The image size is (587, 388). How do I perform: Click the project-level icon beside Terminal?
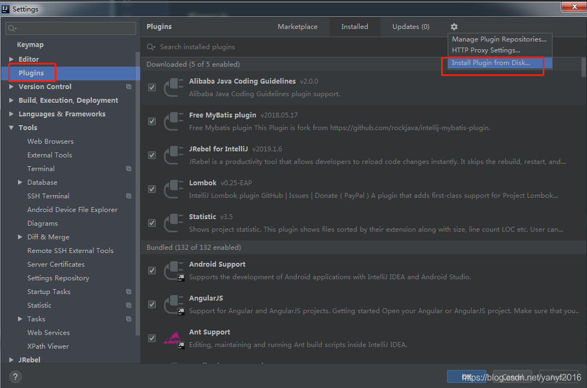click(x=129, y=169)
